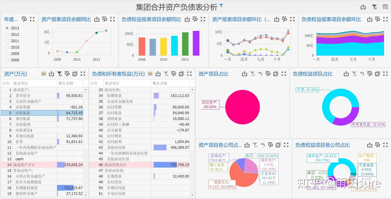Screen dimensions: 391x199
Task: Click the table grid icon on 资产(万元) panel
Action: 43,73
